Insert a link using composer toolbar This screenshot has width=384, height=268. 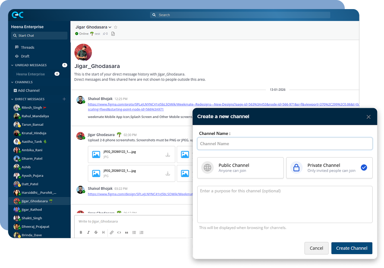click(x=112, y=233)
